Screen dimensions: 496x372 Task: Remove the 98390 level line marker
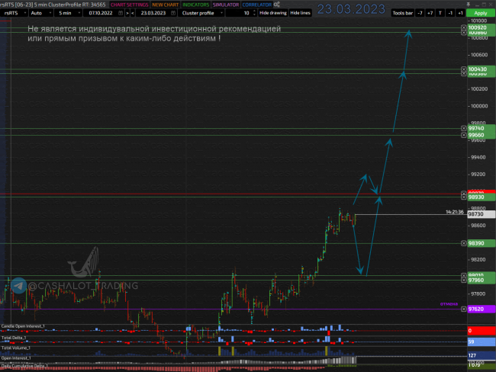click(x=463, y=243)
